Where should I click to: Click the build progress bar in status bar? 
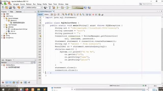[x=132, y=86]
